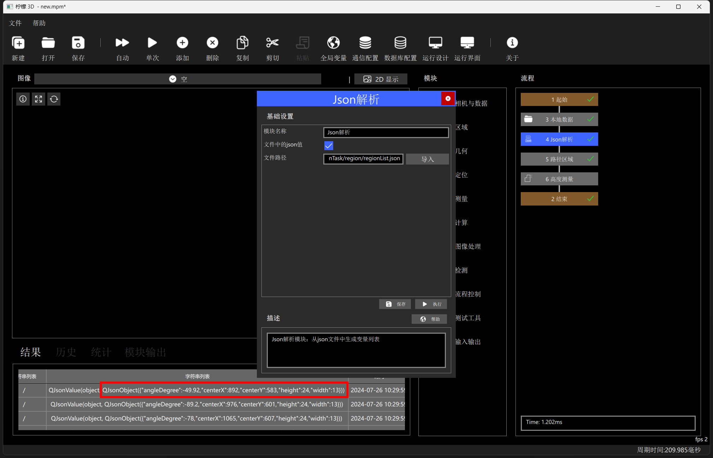Select the result row with centerX 976

tap(211, 404)
